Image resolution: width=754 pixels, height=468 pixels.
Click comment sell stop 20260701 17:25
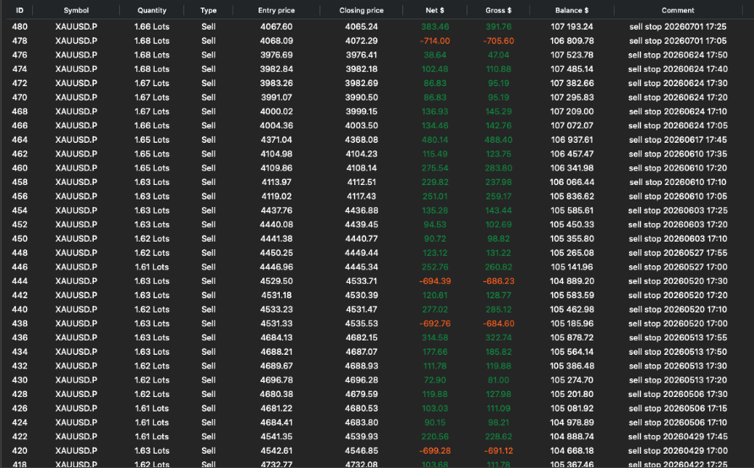[x=678, y=27]
